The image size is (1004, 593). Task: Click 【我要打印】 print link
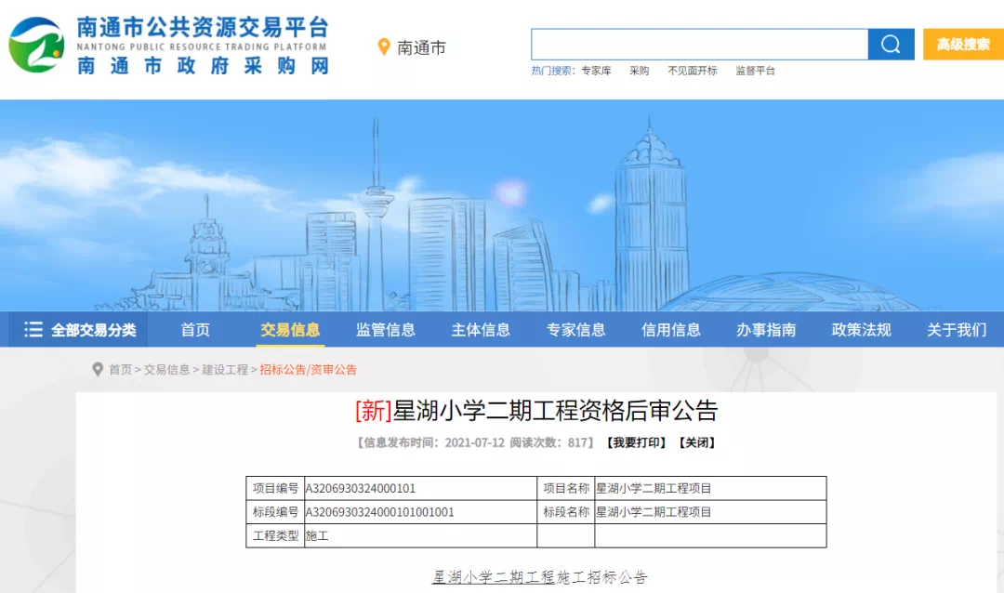pyautogui.click(x=637, y=442)
